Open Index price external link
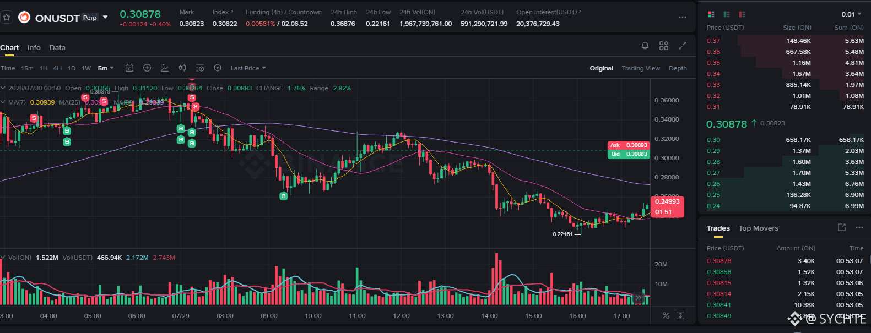This screenshot has width=871, height=333. point(232,12)
